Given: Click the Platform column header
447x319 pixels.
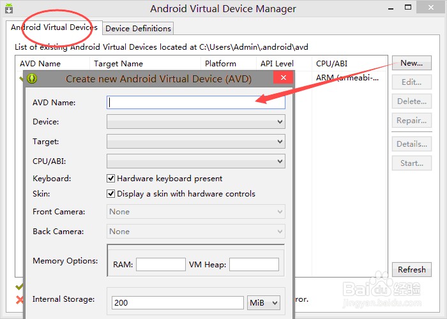Looking at the screenshot, I should click(229, 64).
